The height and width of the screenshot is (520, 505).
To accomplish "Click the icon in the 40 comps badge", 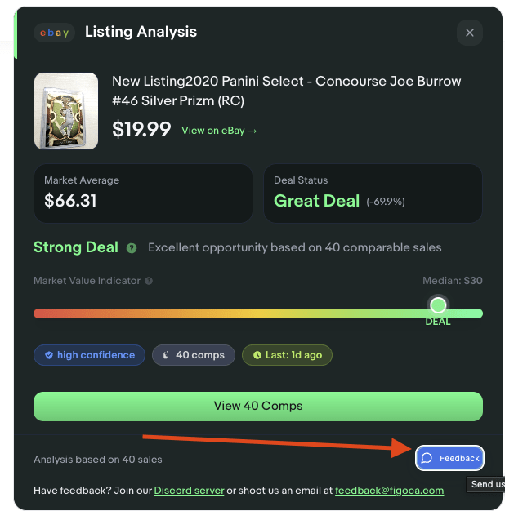I will click(x=166, y=355).
